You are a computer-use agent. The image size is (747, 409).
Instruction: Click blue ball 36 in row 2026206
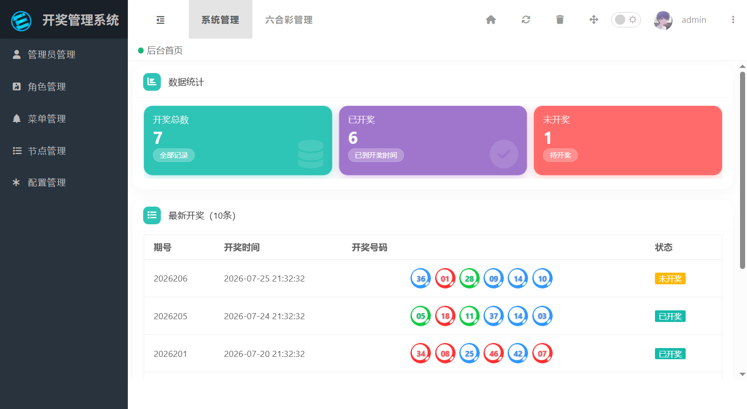(x=421, y=278)
